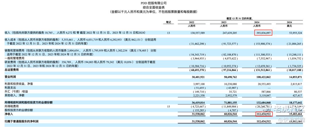Click the row label "净收入"
The width and height of the screenshot is (311, 127).
pyautogui.click(x=9, y=114)
